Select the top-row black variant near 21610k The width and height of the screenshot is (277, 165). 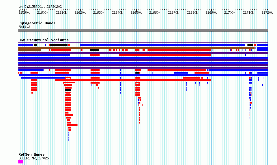pyautogui.click(x=59, y=45)
